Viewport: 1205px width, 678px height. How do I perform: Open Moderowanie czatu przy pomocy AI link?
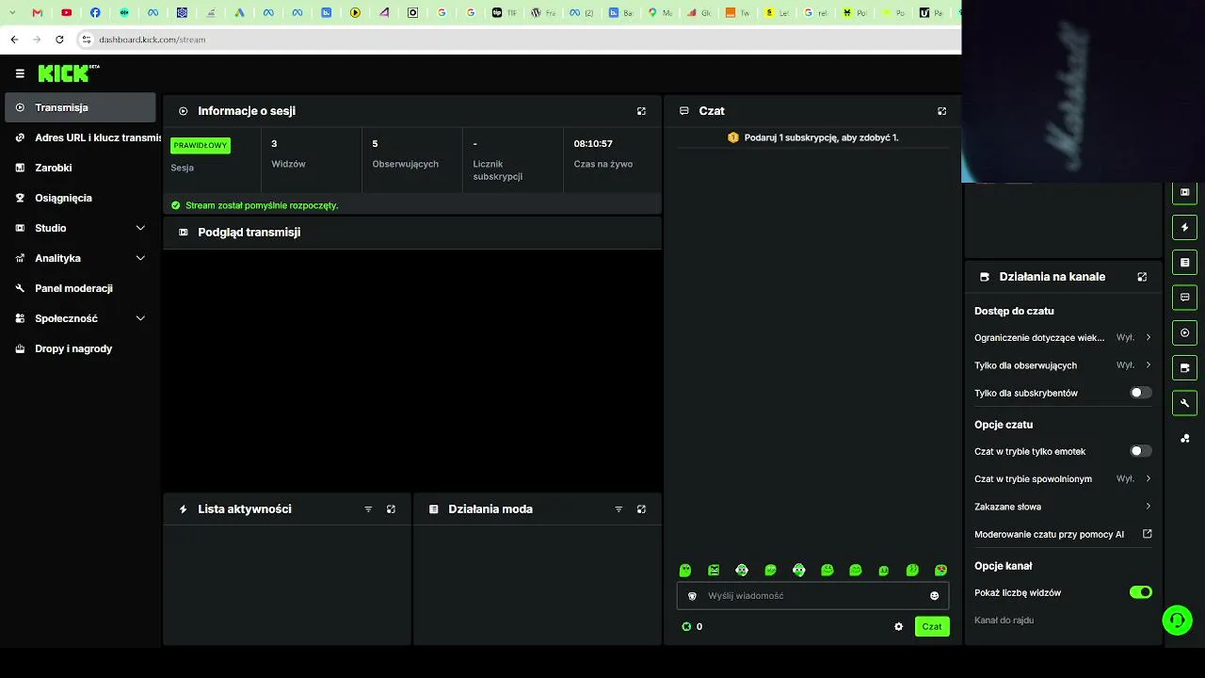1063,534
